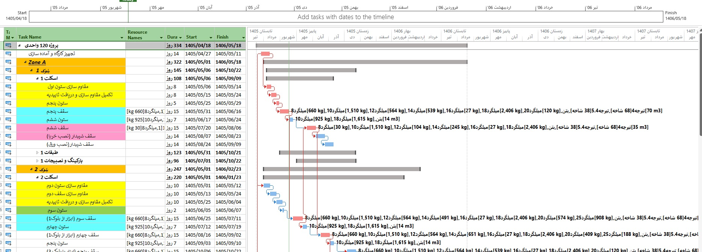The height and width of the screenshot is (252, 702).
Task: Click task mode icon for ستون سوم row
Action: click(x=8, y=210)
